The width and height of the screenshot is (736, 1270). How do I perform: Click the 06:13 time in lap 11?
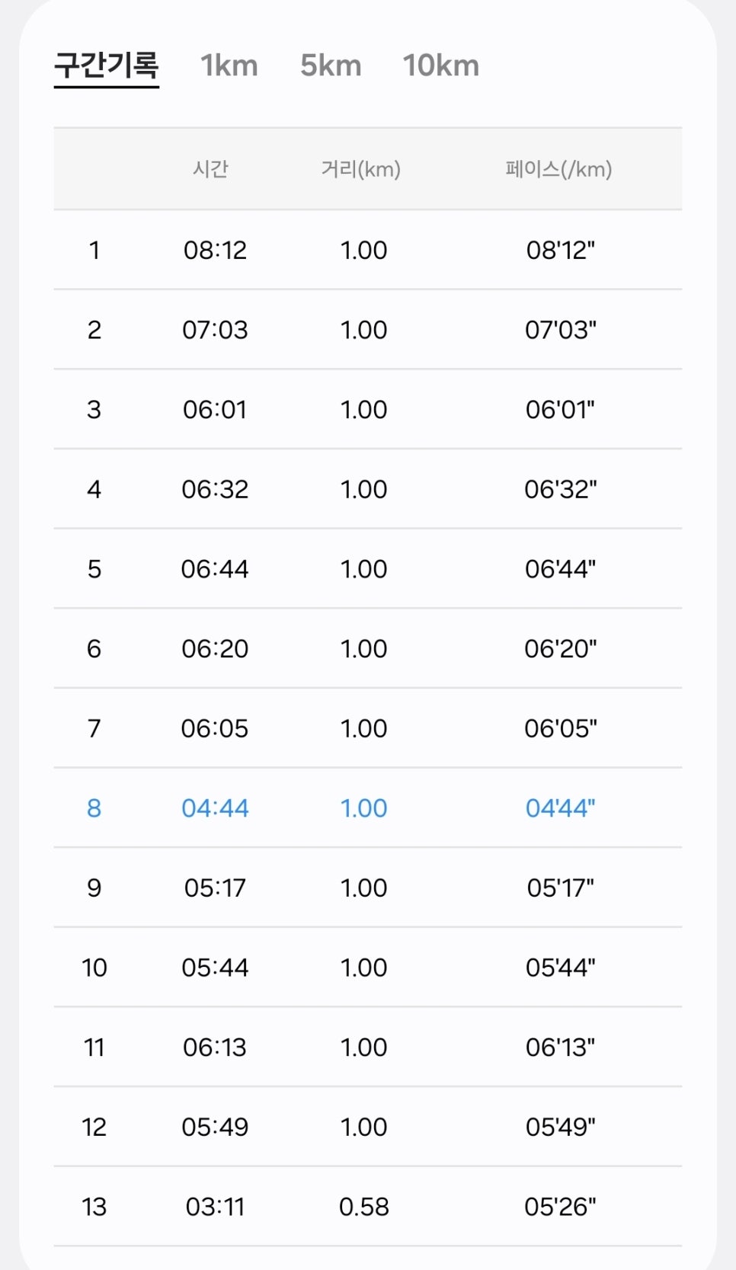[215, 1048]
